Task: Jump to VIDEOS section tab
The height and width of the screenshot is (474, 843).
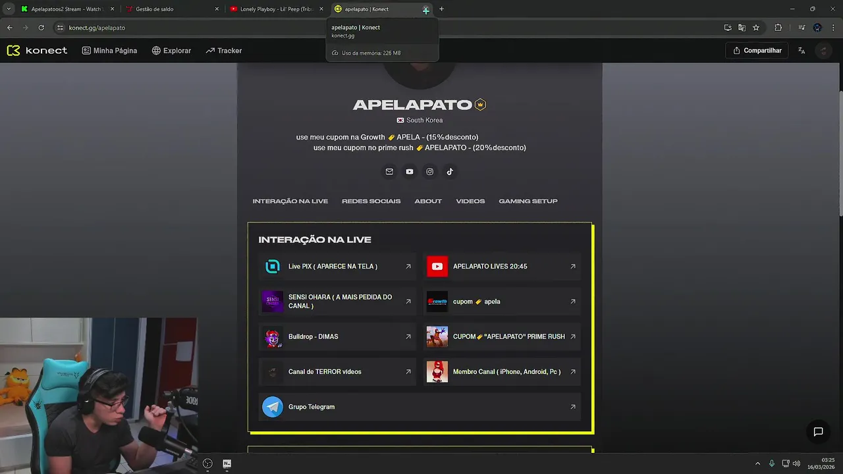Action: (470, 201)
